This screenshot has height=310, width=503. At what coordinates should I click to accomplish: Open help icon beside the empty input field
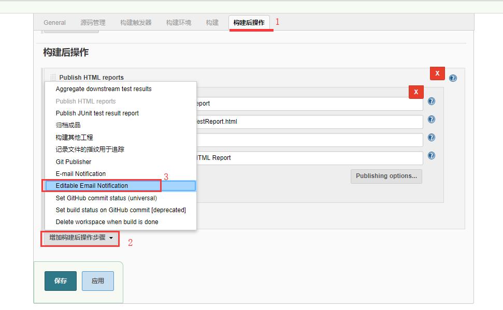pyautogui.click(x=432, y=138)
